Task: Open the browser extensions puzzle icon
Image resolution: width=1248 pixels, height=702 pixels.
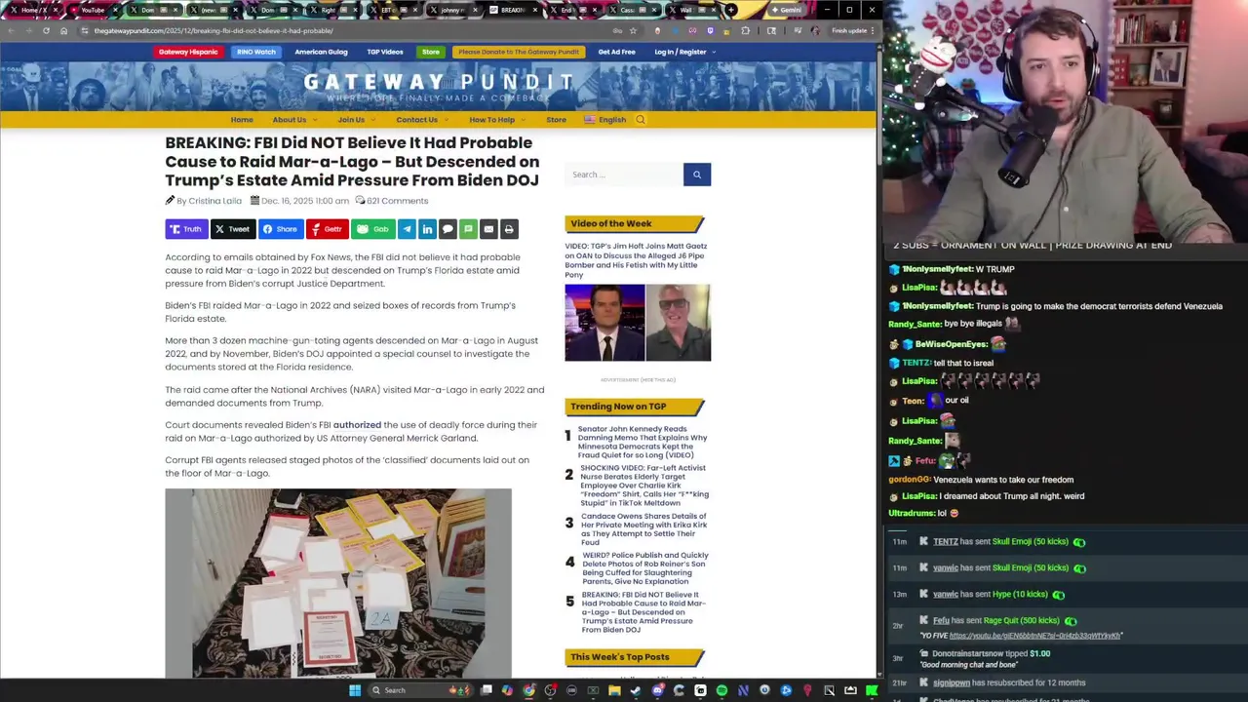Action: (x=745, y=30)
